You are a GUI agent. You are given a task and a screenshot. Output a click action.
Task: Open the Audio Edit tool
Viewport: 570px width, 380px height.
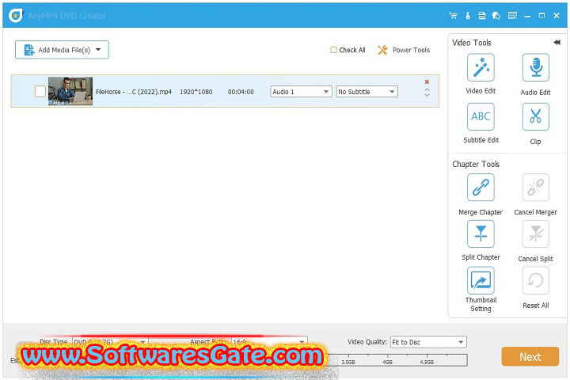[x=535, y=67]
